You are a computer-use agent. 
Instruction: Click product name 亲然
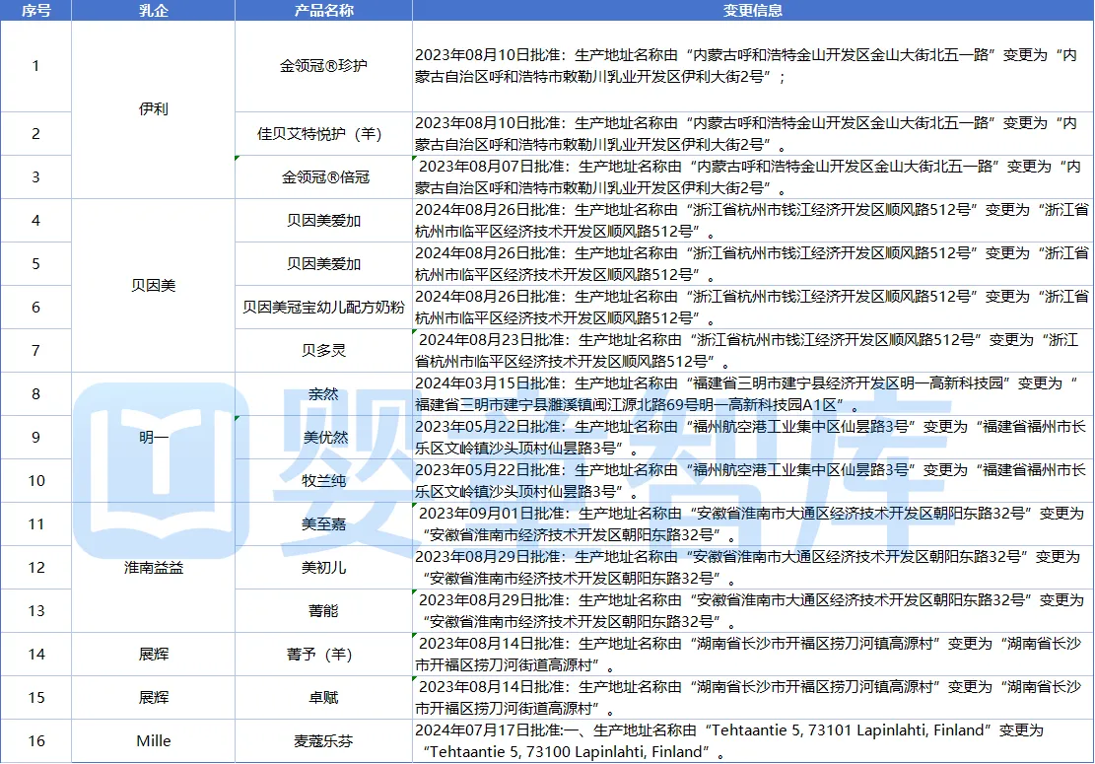click(323, 394)
